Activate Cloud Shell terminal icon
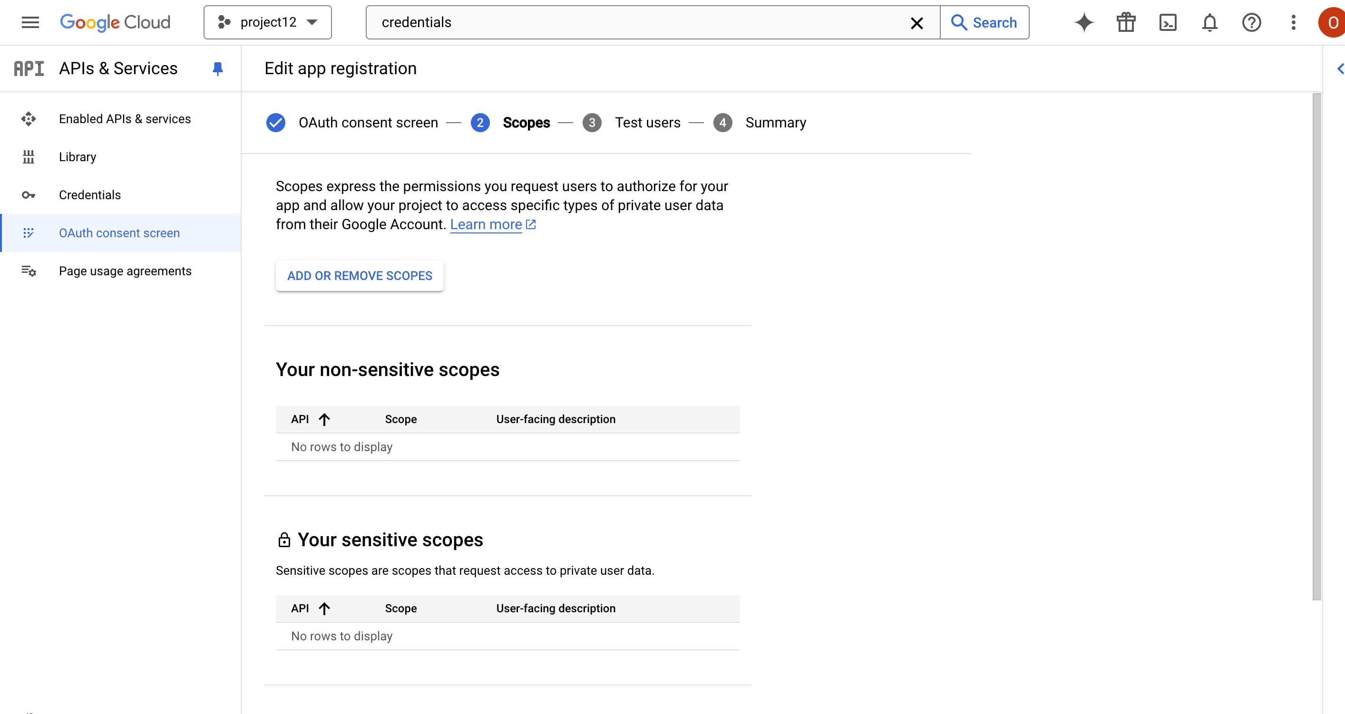 1168,22
